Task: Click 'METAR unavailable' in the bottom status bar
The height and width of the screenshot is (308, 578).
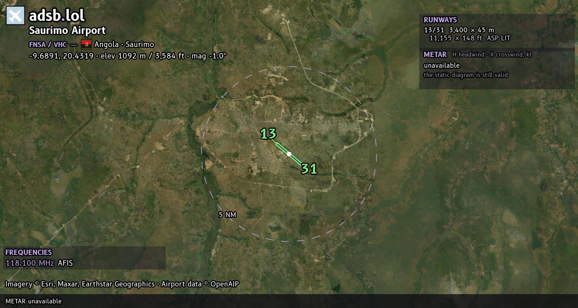Action: pos(34,301)
